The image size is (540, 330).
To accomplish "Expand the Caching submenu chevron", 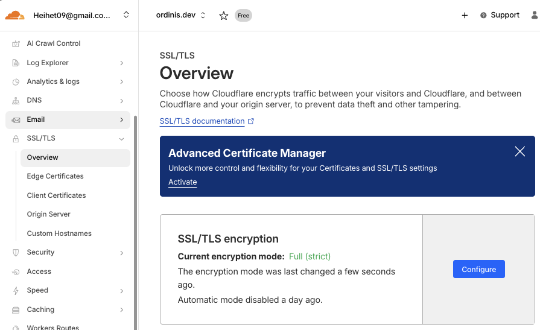I will coord(122,310).
